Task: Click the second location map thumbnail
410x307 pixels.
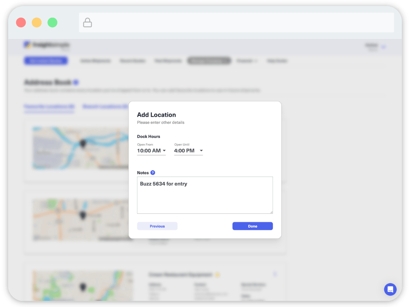Action: [82, 220]
